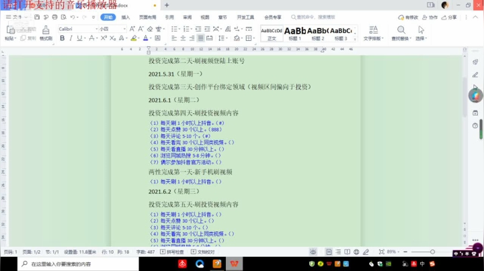Click the save icon in quick toolbar
Screen dimensions: 484x271
click(37, 17)
